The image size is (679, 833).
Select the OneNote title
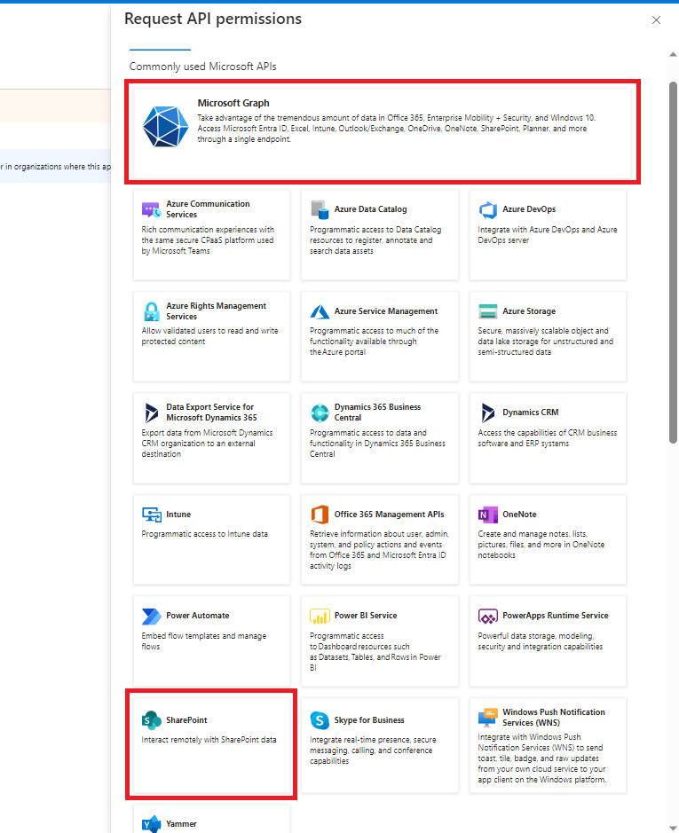(x=519, y=515)
